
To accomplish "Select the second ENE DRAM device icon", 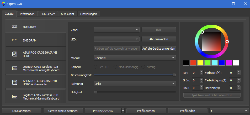I will click(15, 40).
